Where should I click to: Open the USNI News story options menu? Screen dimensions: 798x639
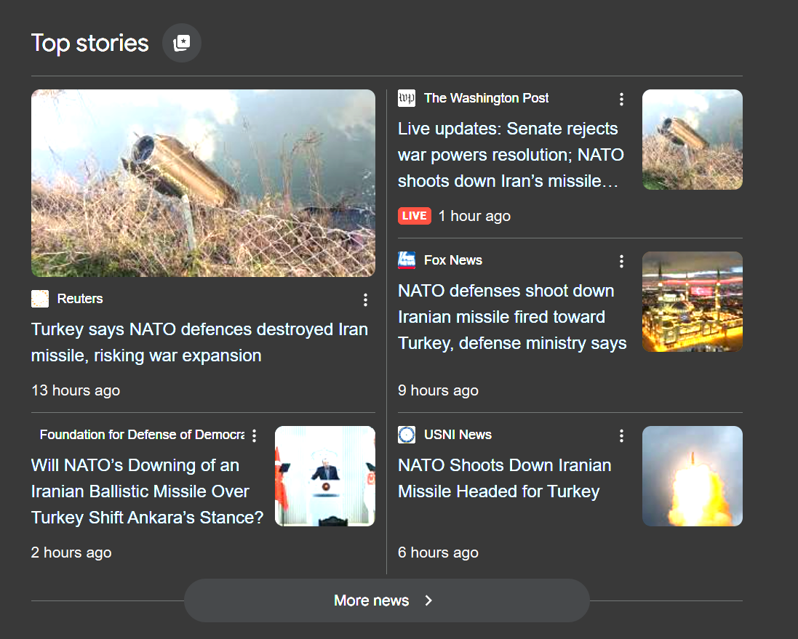pyautogui.click(x=621, y=436)
